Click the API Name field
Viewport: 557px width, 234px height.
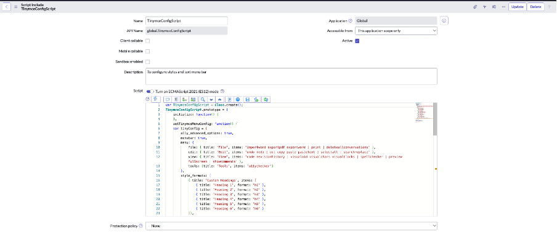click(x=187, y=31)
